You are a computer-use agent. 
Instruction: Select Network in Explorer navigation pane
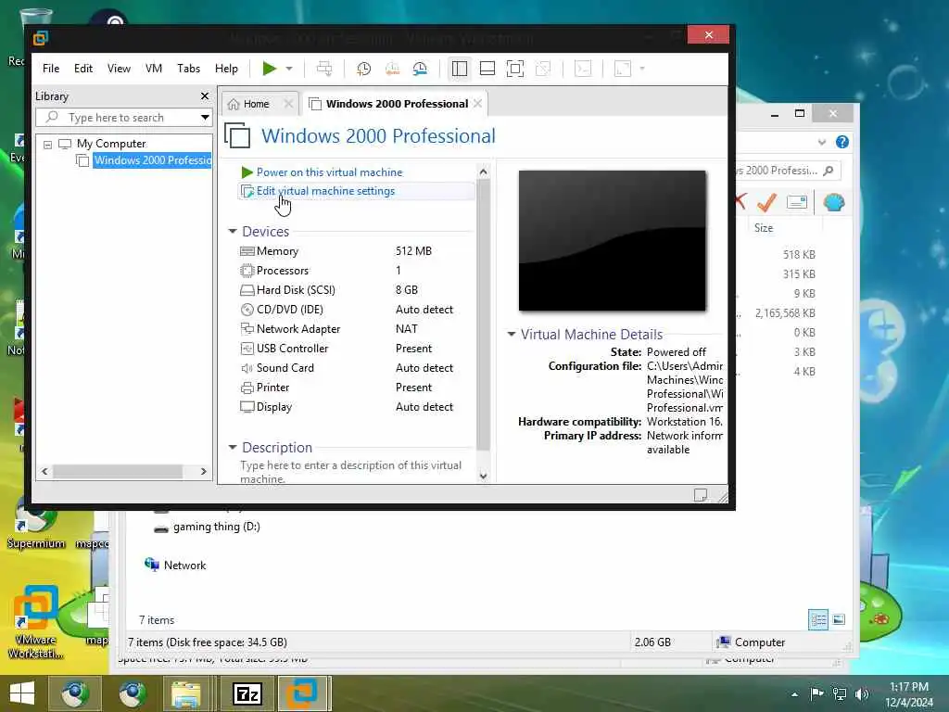click(184, 565)
